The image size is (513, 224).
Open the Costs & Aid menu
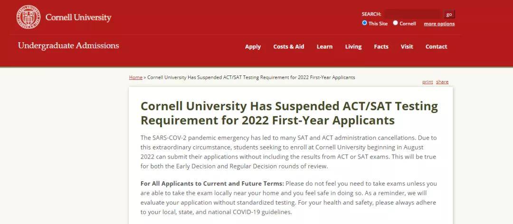click(x=289, y=47)
